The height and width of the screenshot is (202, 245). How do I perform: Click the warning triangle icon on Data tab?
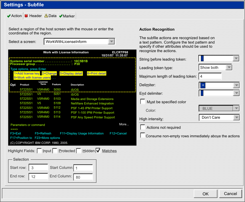tap(46, 16)
